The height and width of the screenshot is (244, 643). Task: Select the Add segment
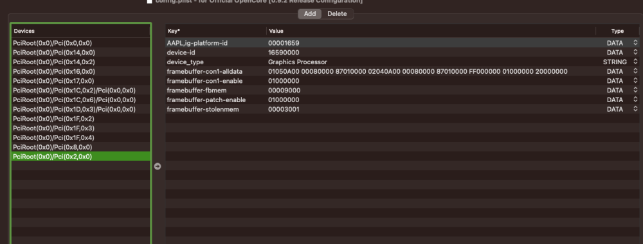(310, 13)
